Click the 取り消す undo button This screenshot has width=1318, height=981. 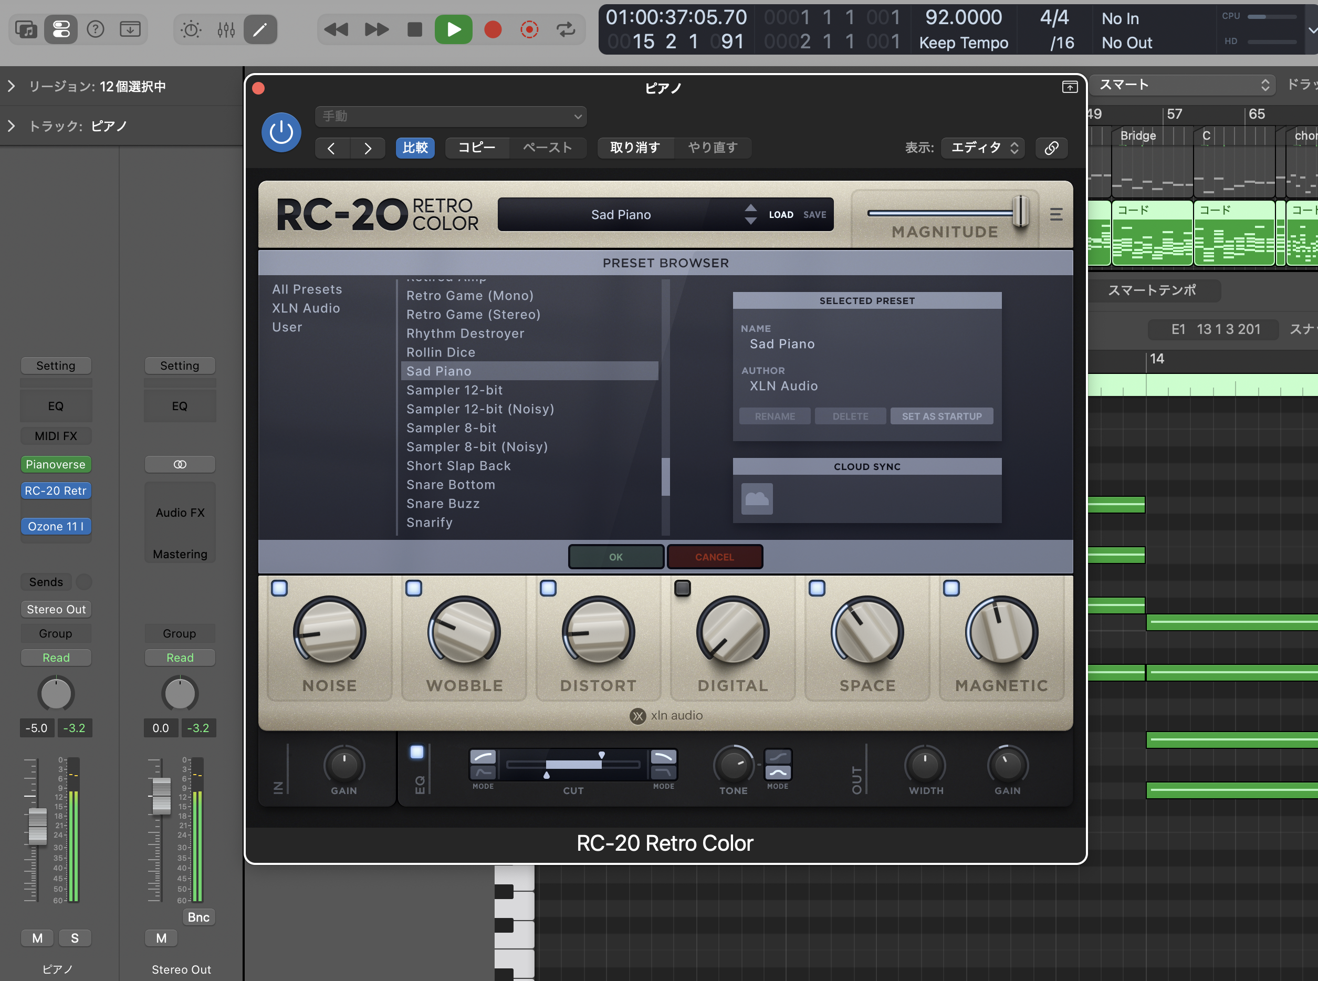[635, 148]
